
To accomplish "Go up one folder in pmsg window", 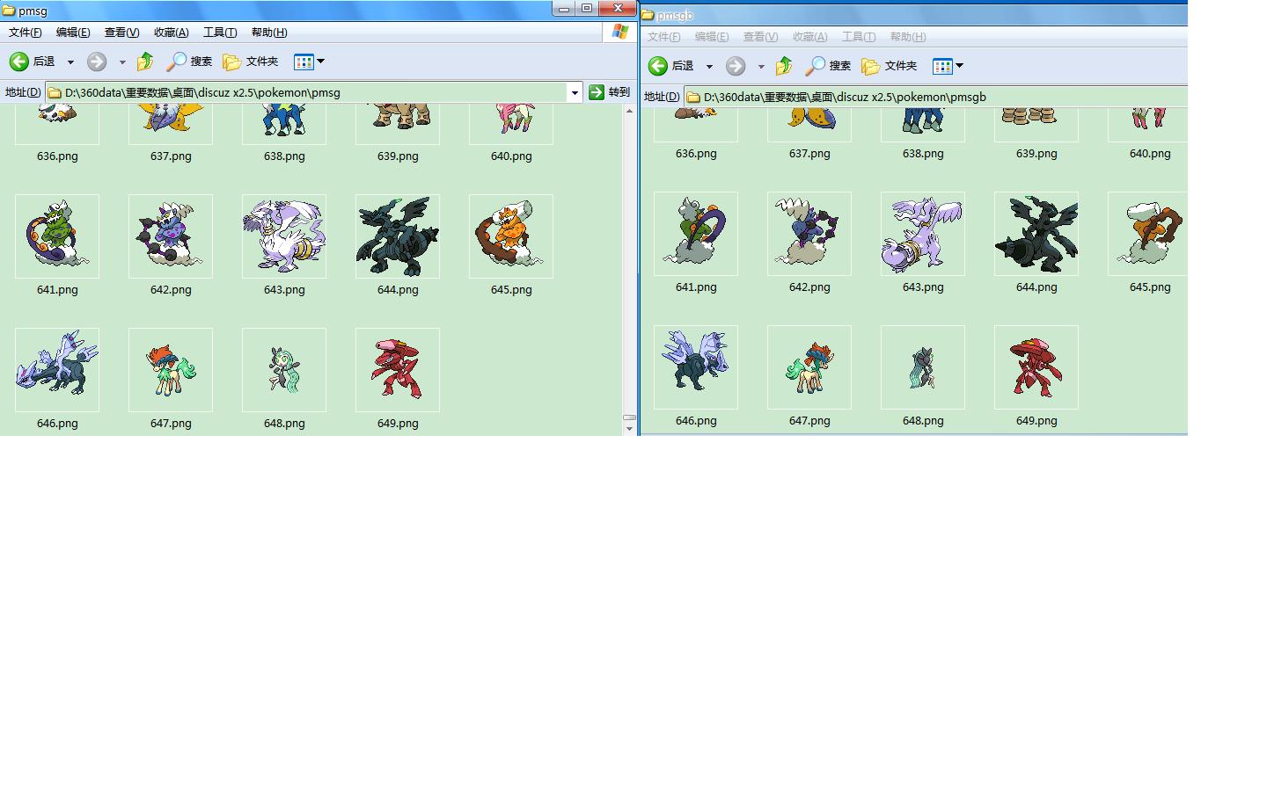I will click(x=145, y=62).
